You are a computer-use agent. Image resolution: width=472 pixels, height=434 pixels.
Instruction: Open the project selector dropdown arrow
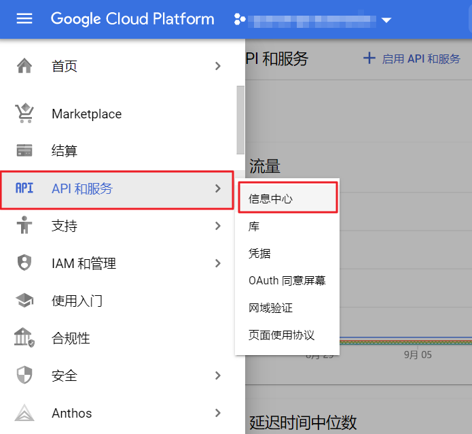click(x=386, y=20)
